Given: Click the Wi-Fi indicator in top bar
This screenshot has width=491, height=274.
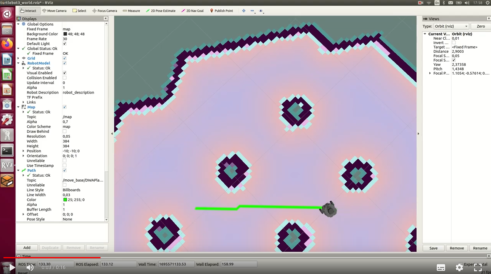Looking at the screenshot, I should click(x=429, y=3).
